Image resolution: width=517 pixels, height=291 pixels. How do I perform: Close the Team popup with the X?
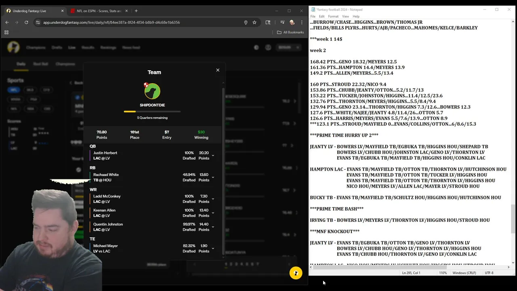[218, 70]
